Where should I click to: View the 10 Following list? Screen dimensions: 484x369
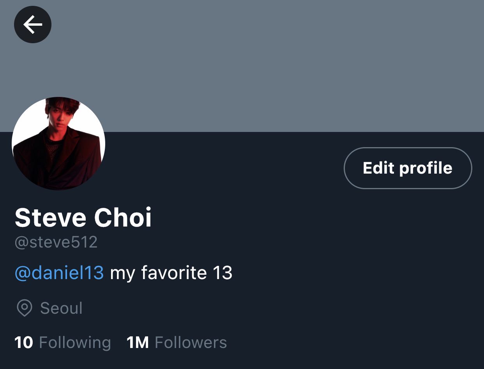click(x=63, y=343)
